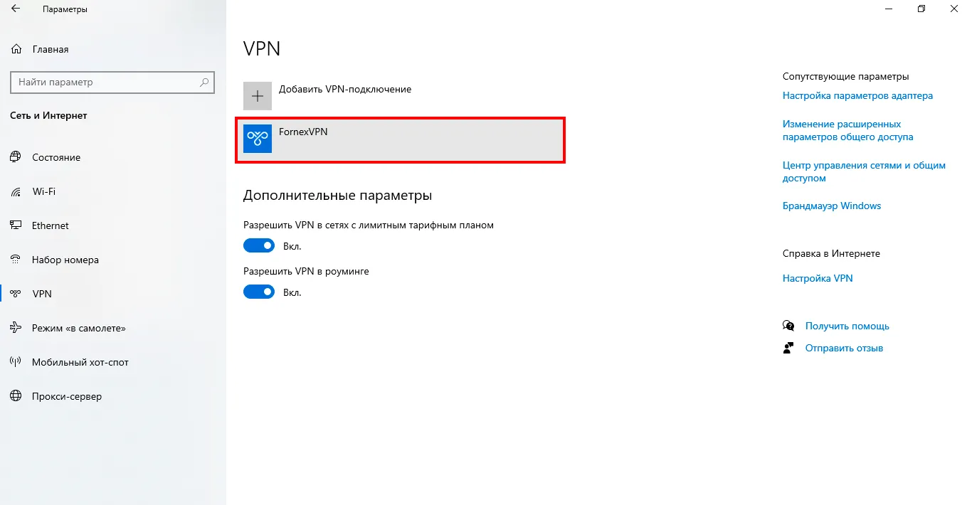Open Брандмауэр Windows link

pyautogui.click(x=832, y=206)
